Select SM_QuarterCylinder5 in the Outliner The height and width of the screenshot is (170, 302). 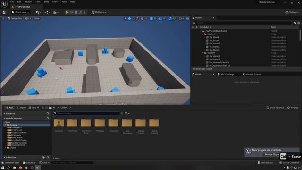219,62
